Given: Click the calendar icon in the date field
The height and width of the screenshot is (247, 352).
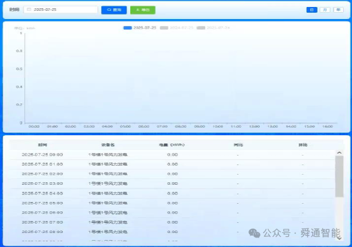Looking at the screenshot, I should pos(29,10).
